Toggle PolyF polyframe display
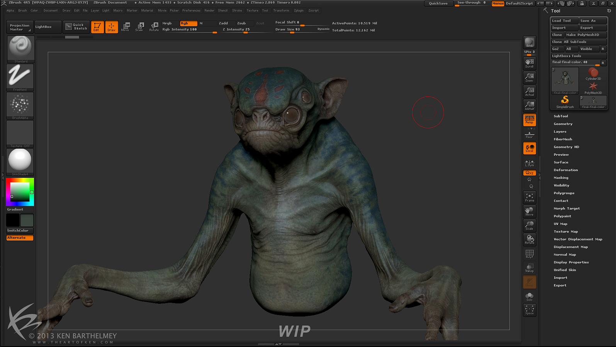Viewport: 616px width, 347px height. point(529,254)
